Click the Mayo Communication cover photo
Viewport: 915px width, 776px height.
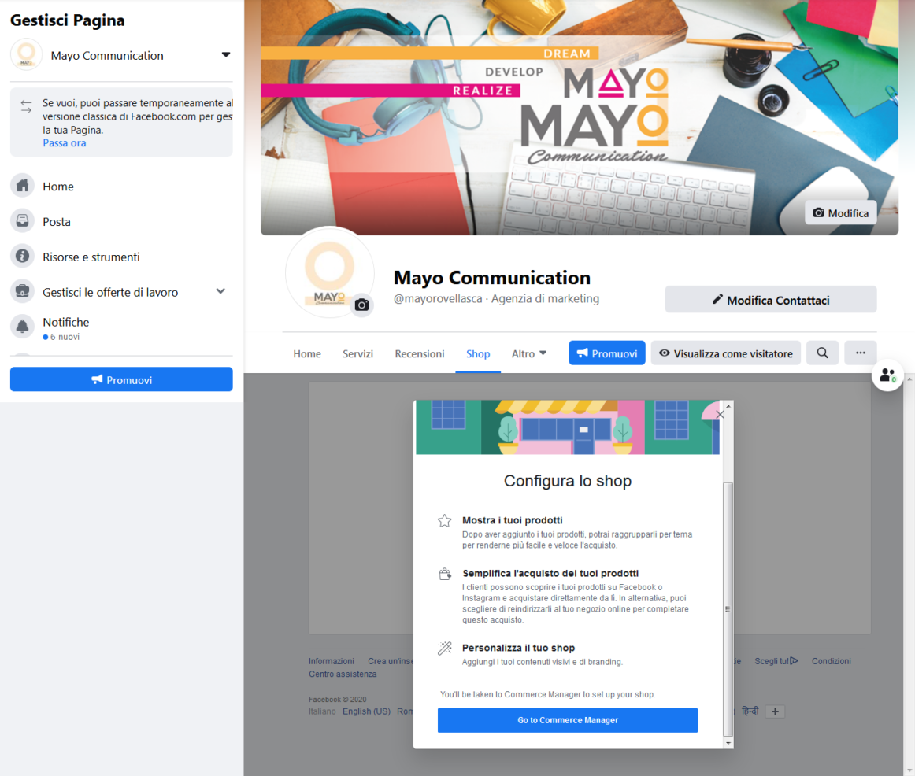point(579,117)
